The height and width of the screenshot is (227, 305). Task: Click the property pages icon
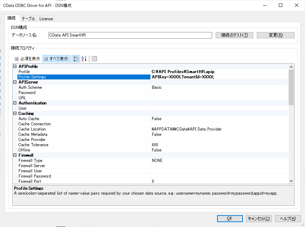click(94, 59)
